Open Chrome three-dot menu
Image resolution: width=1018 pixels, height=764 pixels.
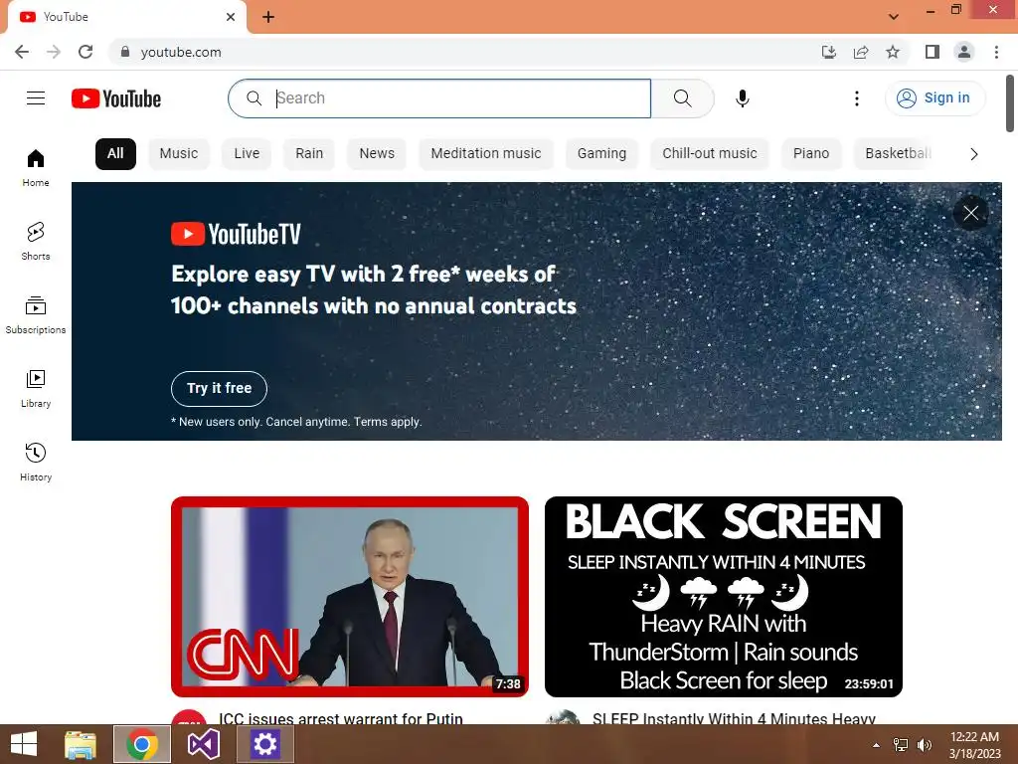coord(996,52)
